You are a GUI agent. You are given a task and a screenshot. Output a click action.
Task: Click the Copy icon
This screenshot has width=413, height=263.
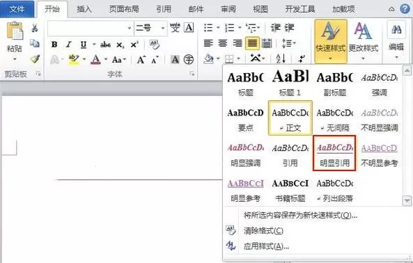click(35, 43)
